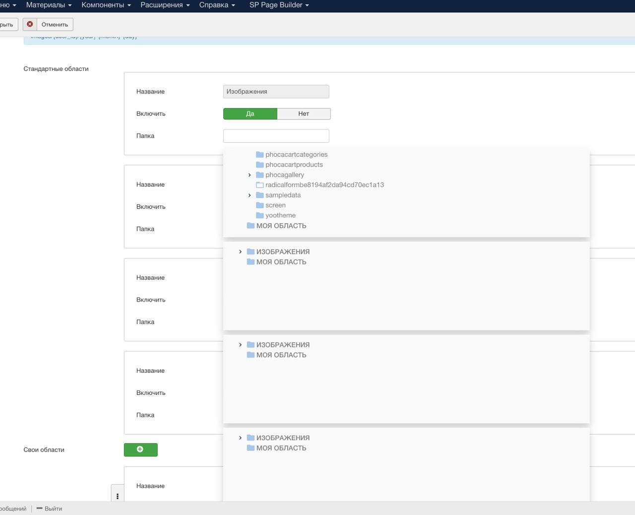
Task: Click the yootheme folder icon
Action: 259,215
